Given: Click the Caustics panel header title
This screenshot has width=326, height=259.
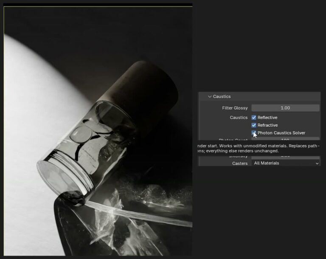Looking at the screenshot, I should [x=222, y=96].
